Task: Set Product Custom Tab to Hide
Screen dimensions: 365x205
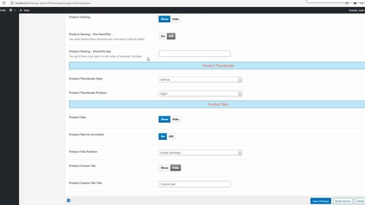Action: point(176,168)
